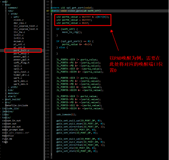
Task: Open timer_drv.c file
Action: point(21,75)
